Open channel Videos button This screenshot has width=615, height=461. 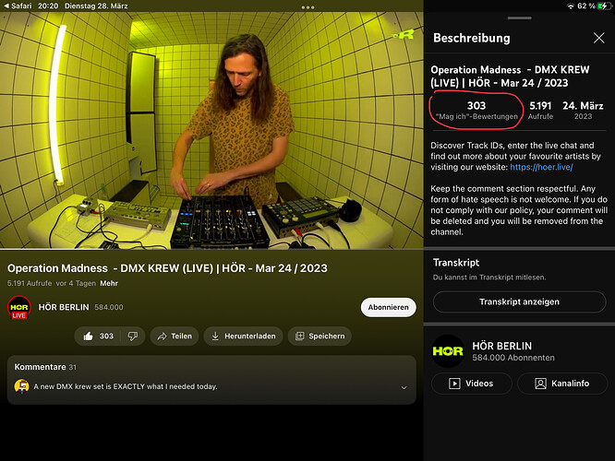(472, 383)
